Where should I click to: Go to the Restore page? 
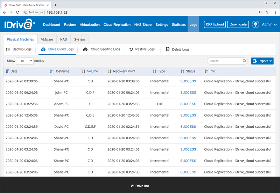70,24
